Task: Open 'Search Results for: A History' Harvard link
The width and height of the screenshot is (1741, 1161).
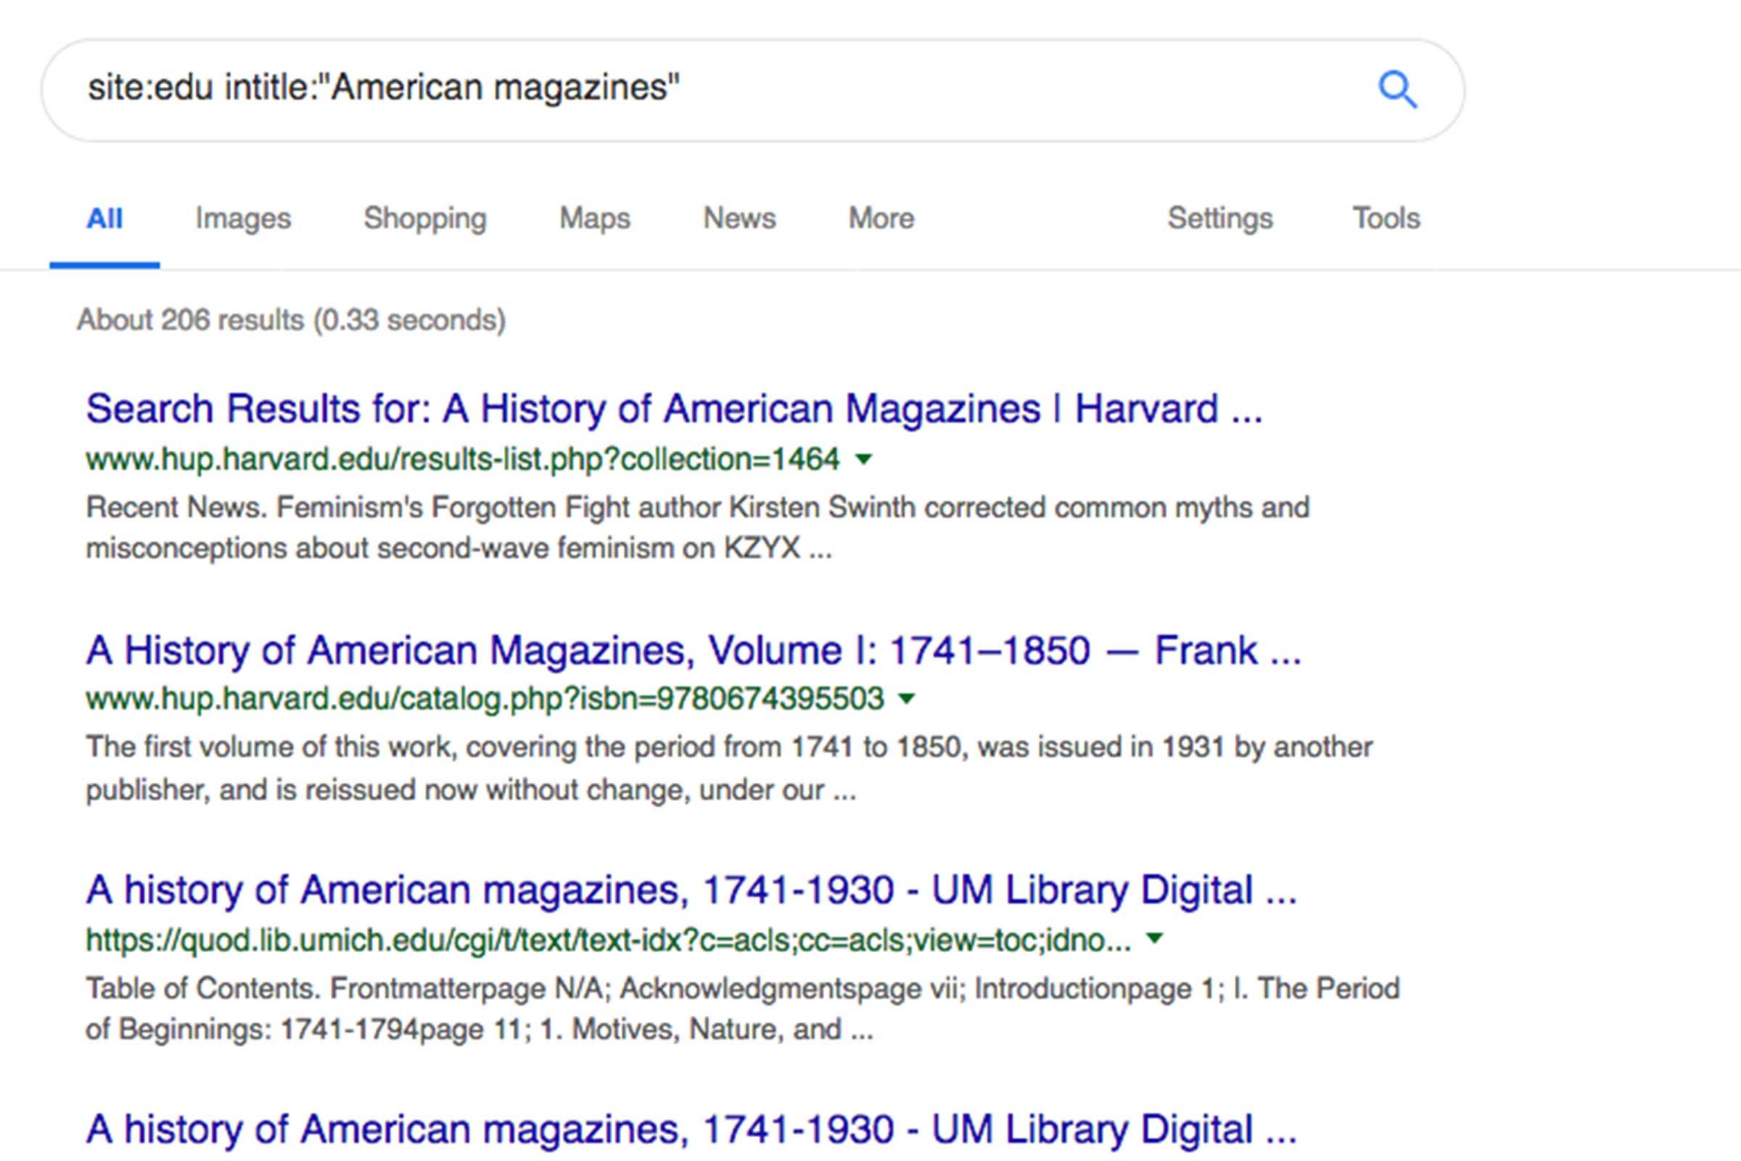Action: (x=674, y=409)
